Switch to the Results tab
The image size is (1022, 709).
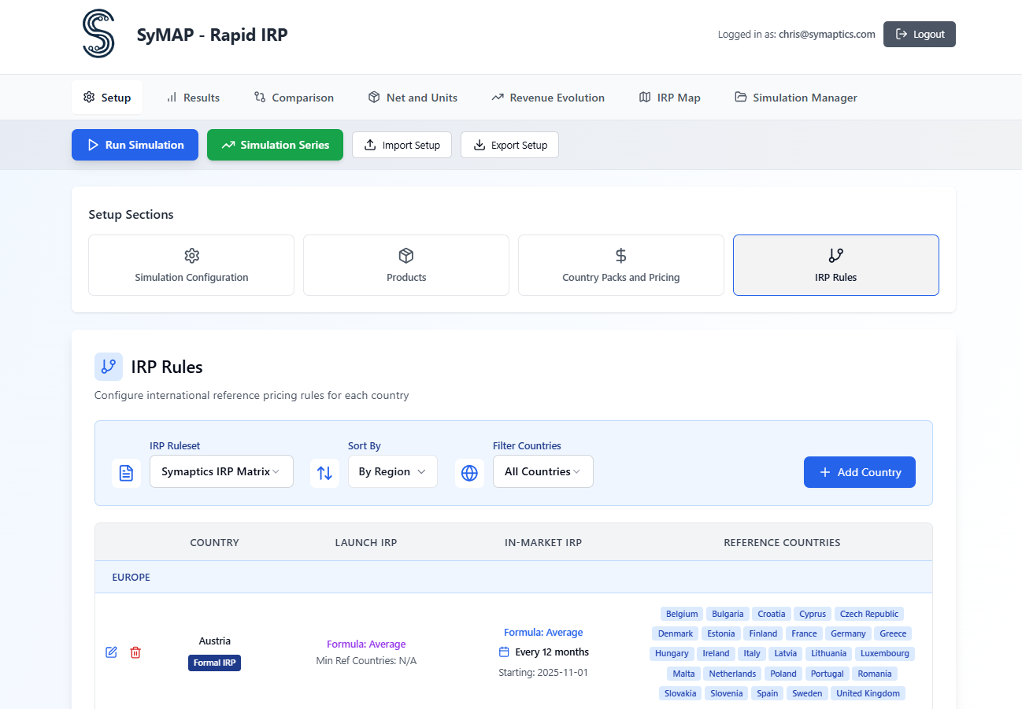pos(193,97)
